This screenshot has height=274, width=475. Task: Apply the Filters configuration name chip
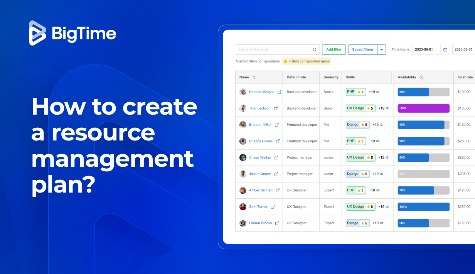[307, 61]
